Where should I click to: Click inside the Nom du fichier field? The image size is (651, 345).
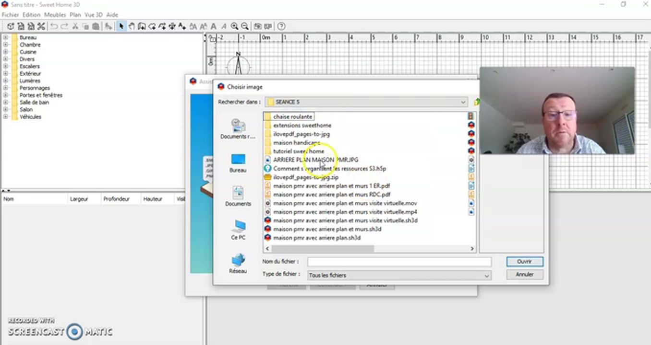(x=399, y=261)
